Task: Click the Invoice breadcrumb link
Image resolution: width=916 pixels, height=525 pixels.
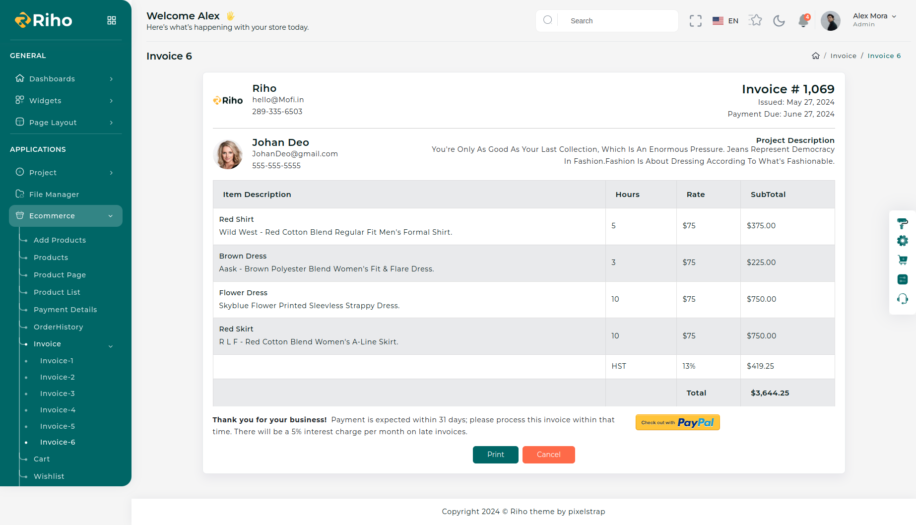Action: pos(843,56)
